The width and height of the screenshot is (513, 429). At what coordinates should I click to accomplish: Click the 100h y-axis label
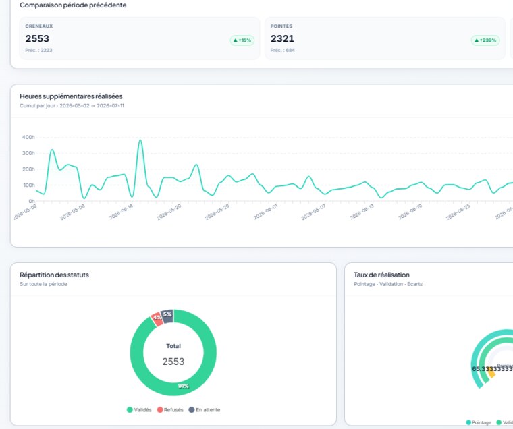click(28, 185)
